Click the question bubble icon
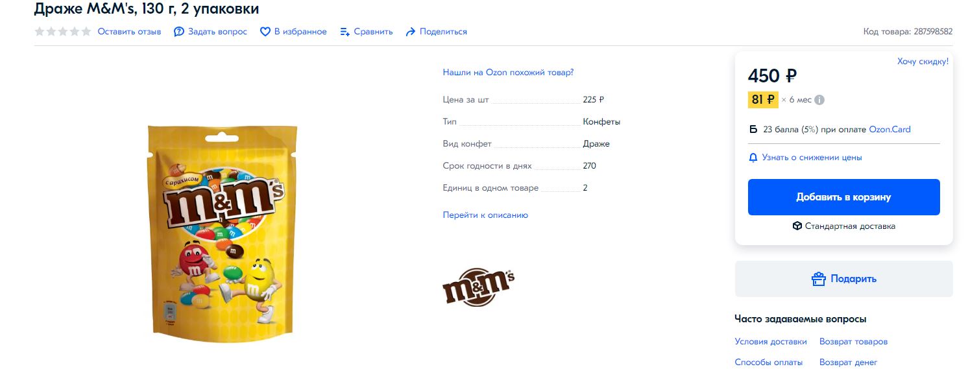Screen dimensions: 968x369 click(x=179, y=31)
